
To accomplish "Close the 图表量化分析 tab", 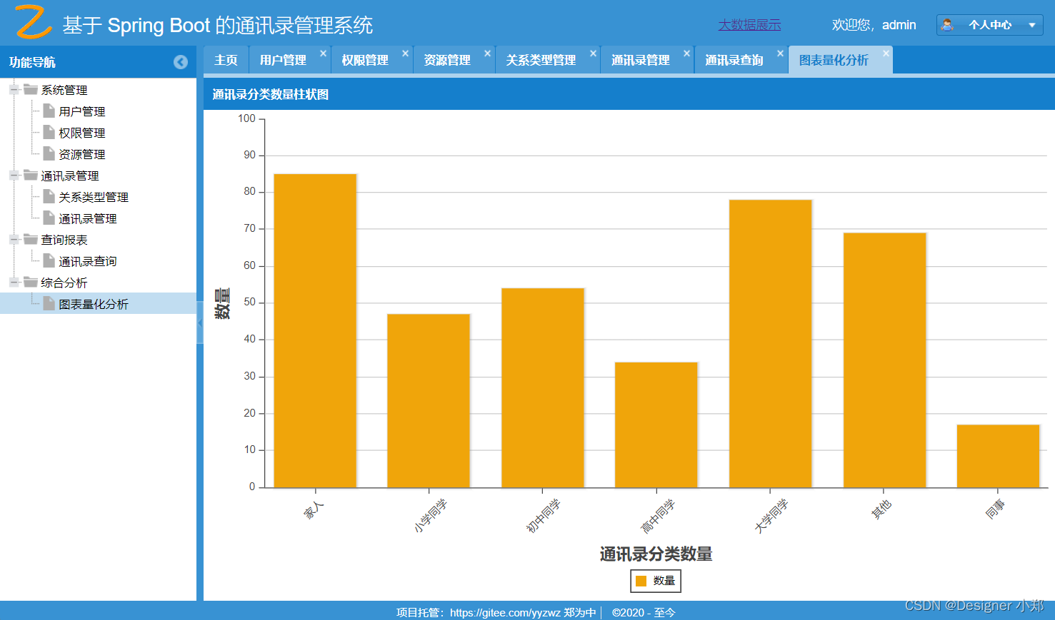I will coord(886,54).
